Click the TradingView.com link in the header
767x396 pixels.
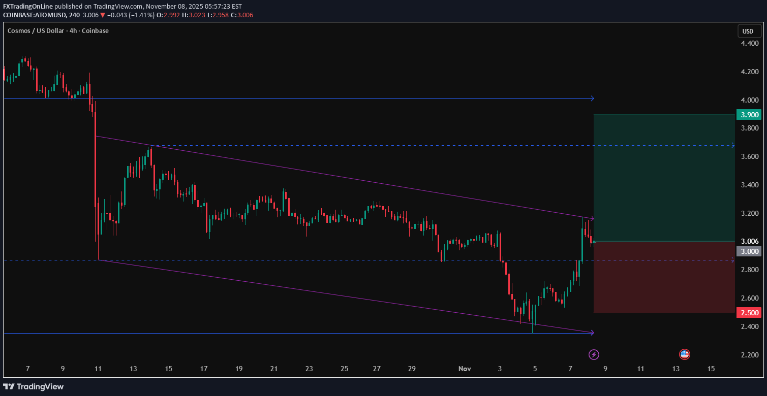pyautogui.click(x=116, y=7)
